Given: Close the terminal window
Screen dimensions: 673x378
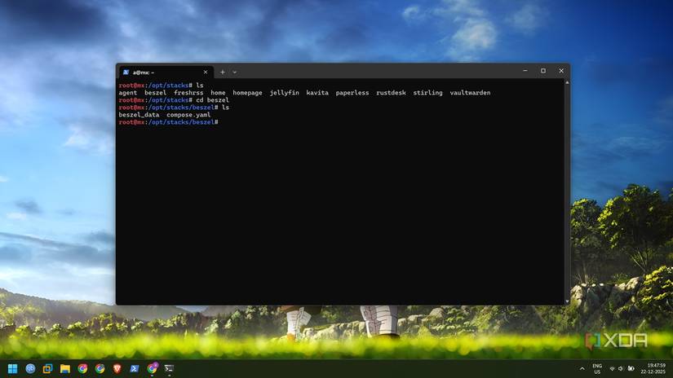Looking at the screenshot, I should (x=561, y=71).
